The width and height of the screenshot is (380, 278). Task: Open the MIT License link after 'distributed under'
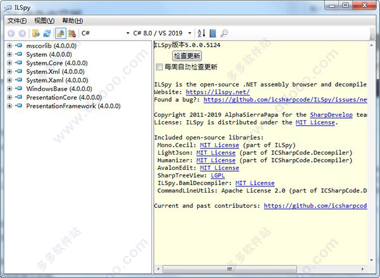[x=315, y=123]
